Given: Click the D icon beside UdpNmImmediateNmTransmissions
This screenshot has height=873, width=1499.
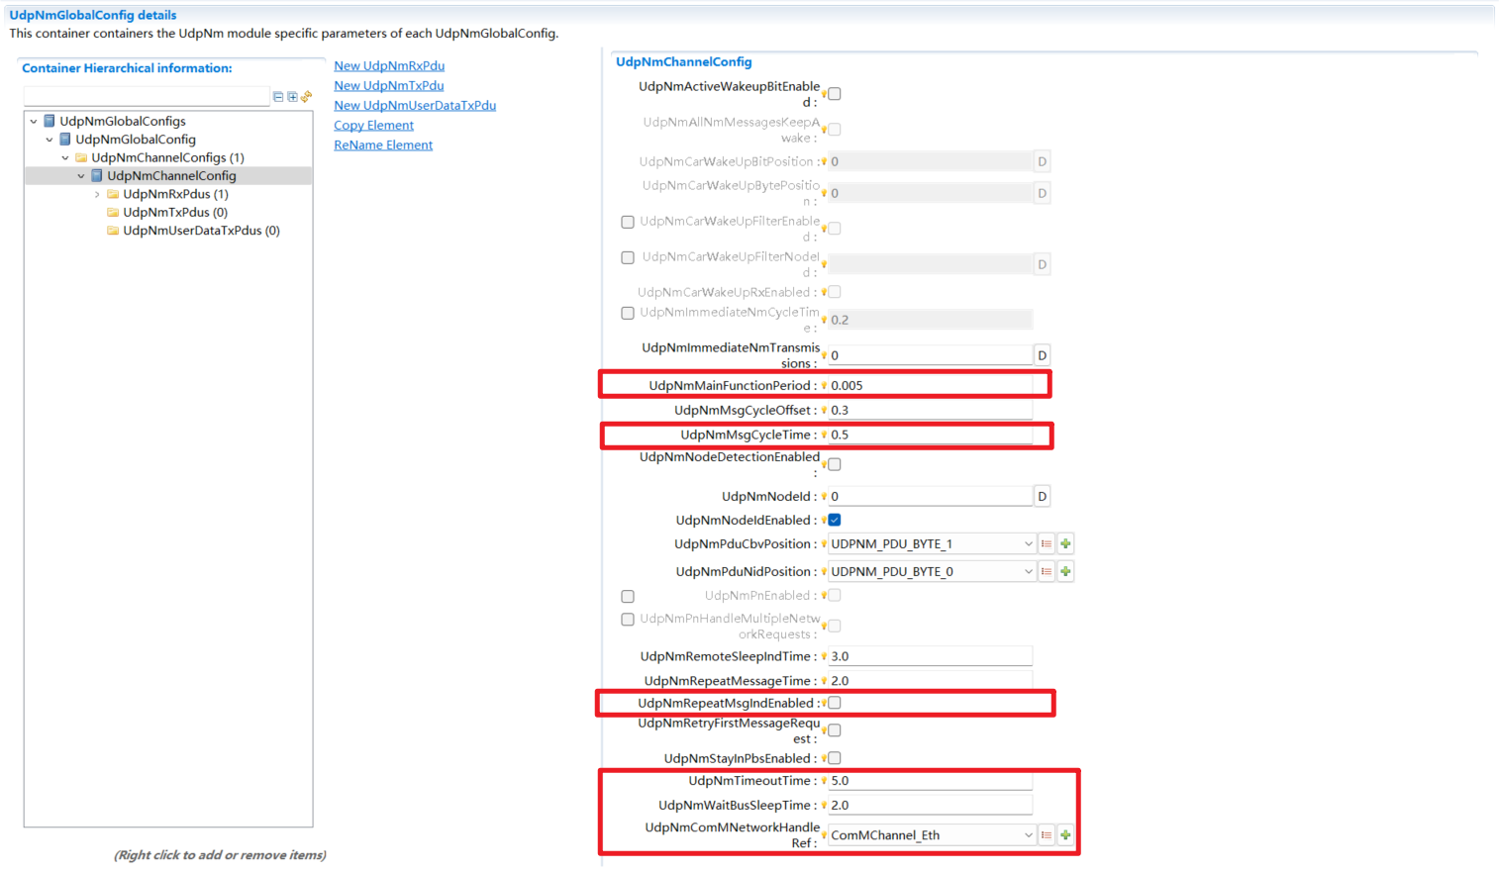Looking at the screenshot, I should pyautogui.click(x=1041, y=354).
